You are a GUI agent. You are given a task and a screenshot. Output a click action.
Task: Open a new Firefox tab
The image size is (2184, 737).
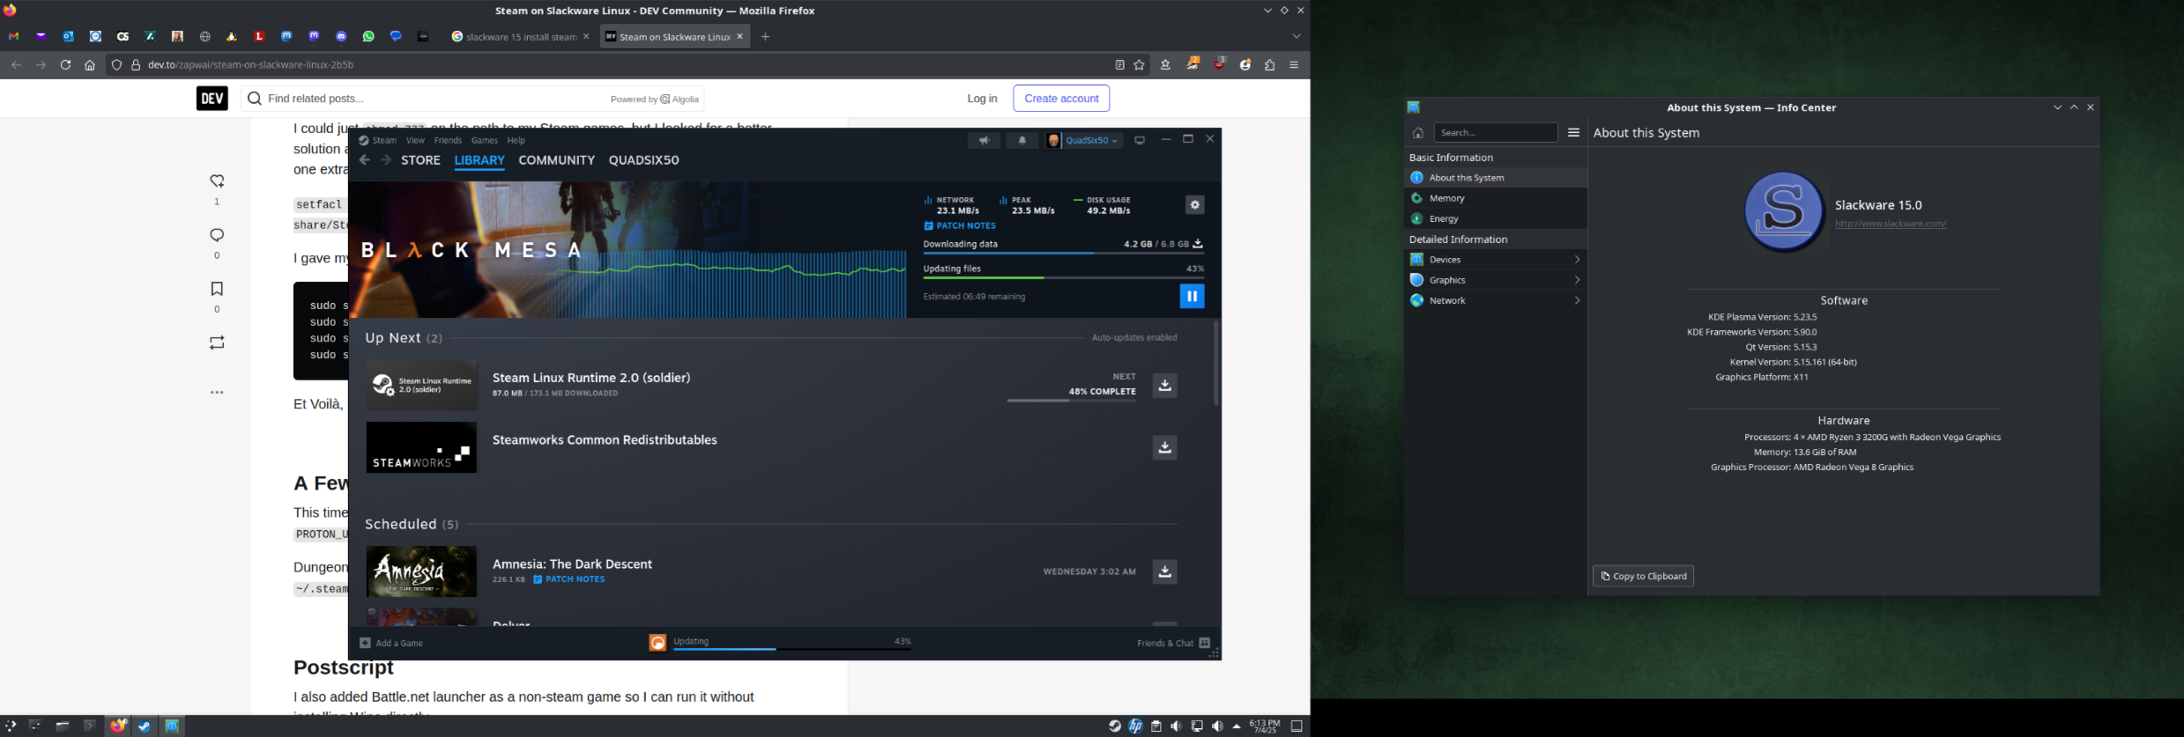point(766,37)
